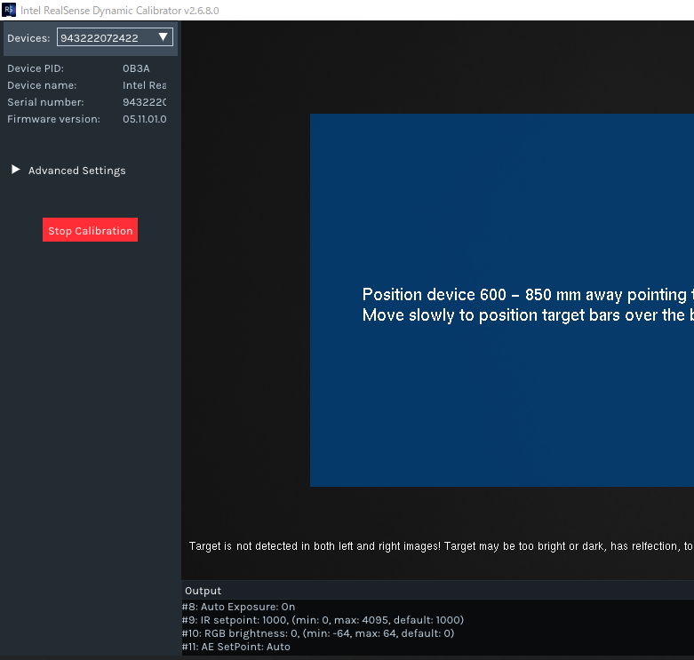The width and height of the screenshot is (694, 660).
Task: Click the Serial number value
Action: (x=144, y=102)
